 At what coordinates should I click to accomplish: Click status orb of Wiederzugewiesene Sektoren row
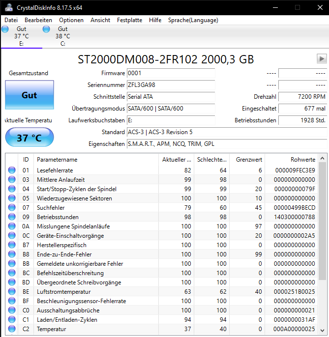tap(12, 198)
